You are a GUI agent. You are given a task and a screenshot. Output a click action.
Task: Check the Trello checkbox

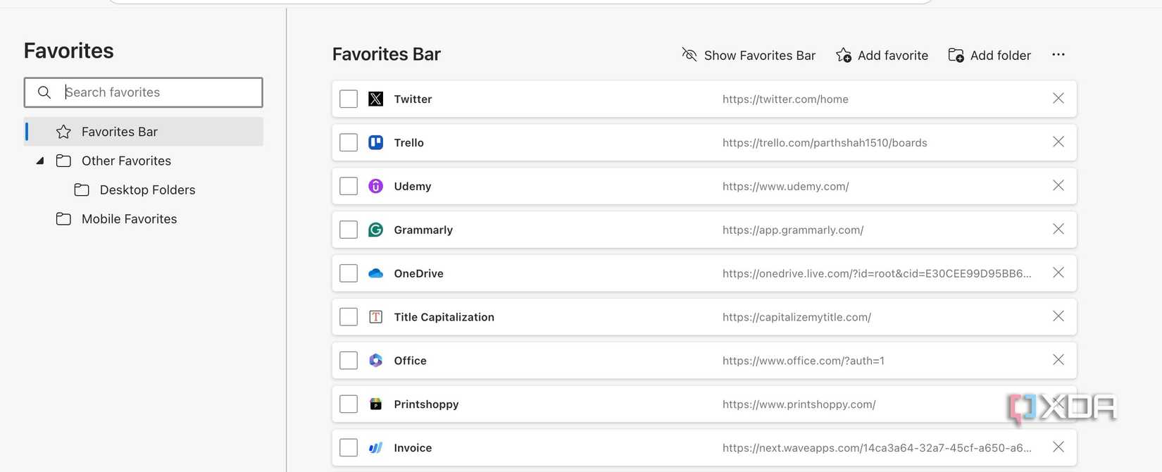point(349,142)
